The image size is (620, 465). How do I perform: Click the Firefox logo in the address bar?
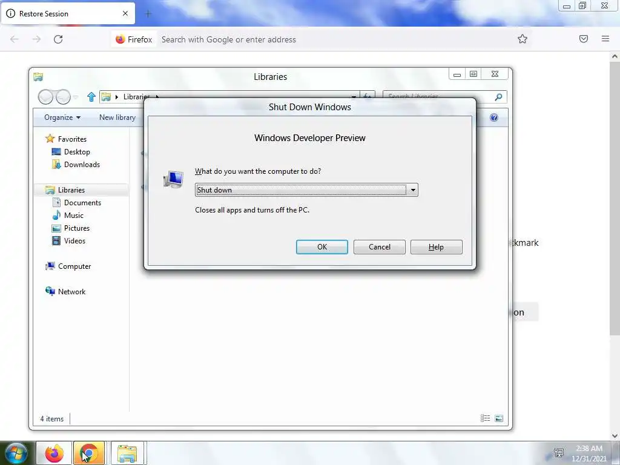(120, 39)
